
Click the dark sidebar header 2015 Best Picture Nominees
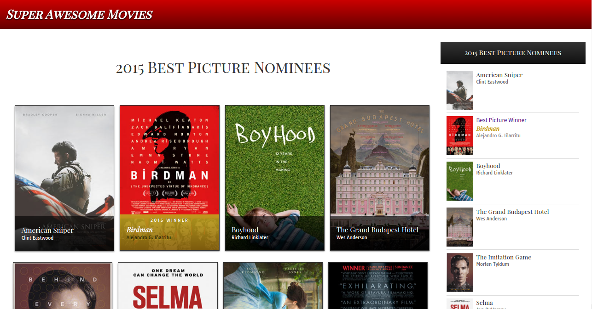coord(513,53)
